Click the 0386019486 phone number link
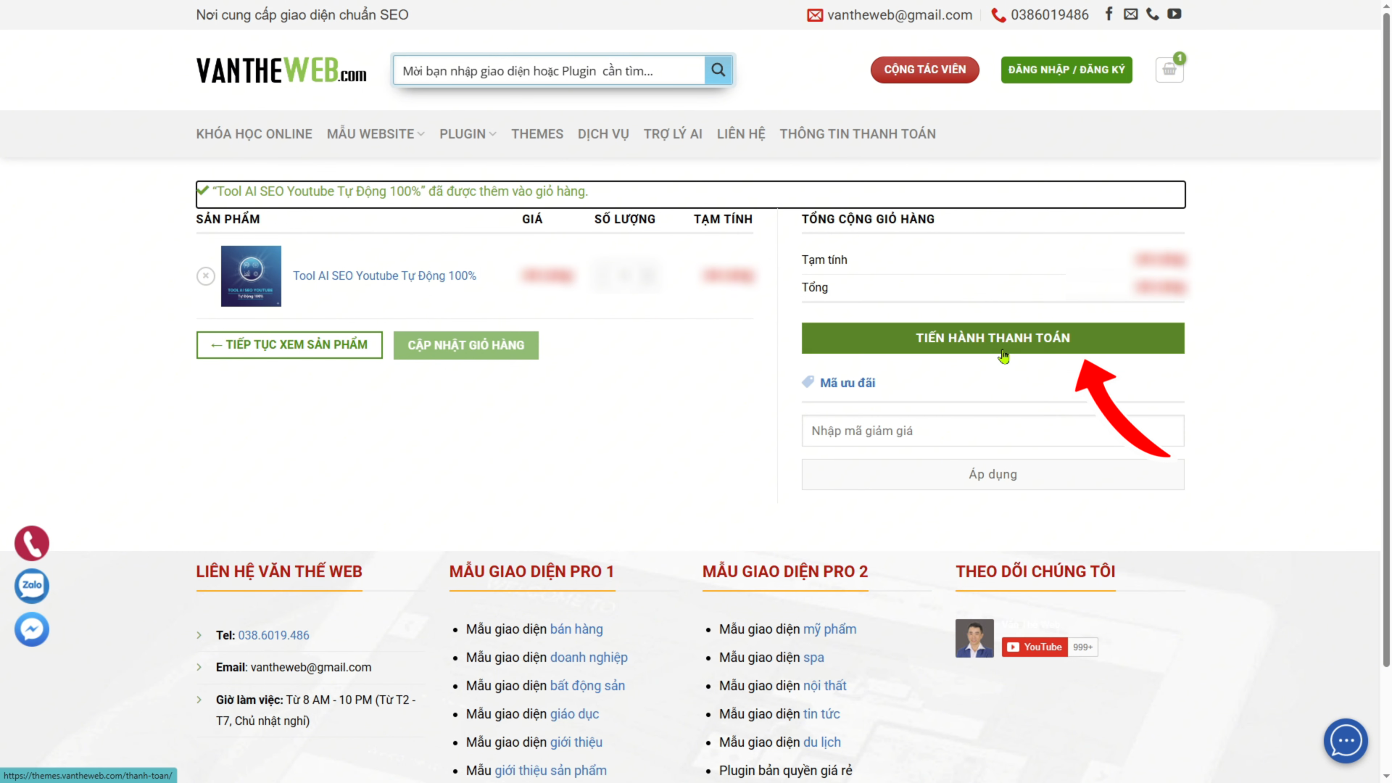 pos(1050,14)
